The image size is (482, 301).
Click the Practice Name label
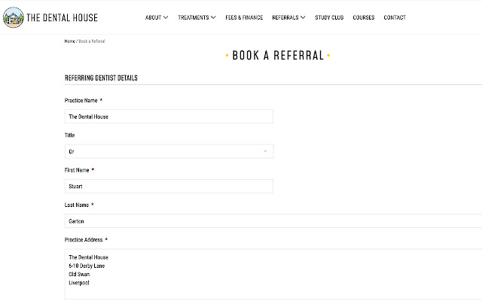[x=81, y=100]
